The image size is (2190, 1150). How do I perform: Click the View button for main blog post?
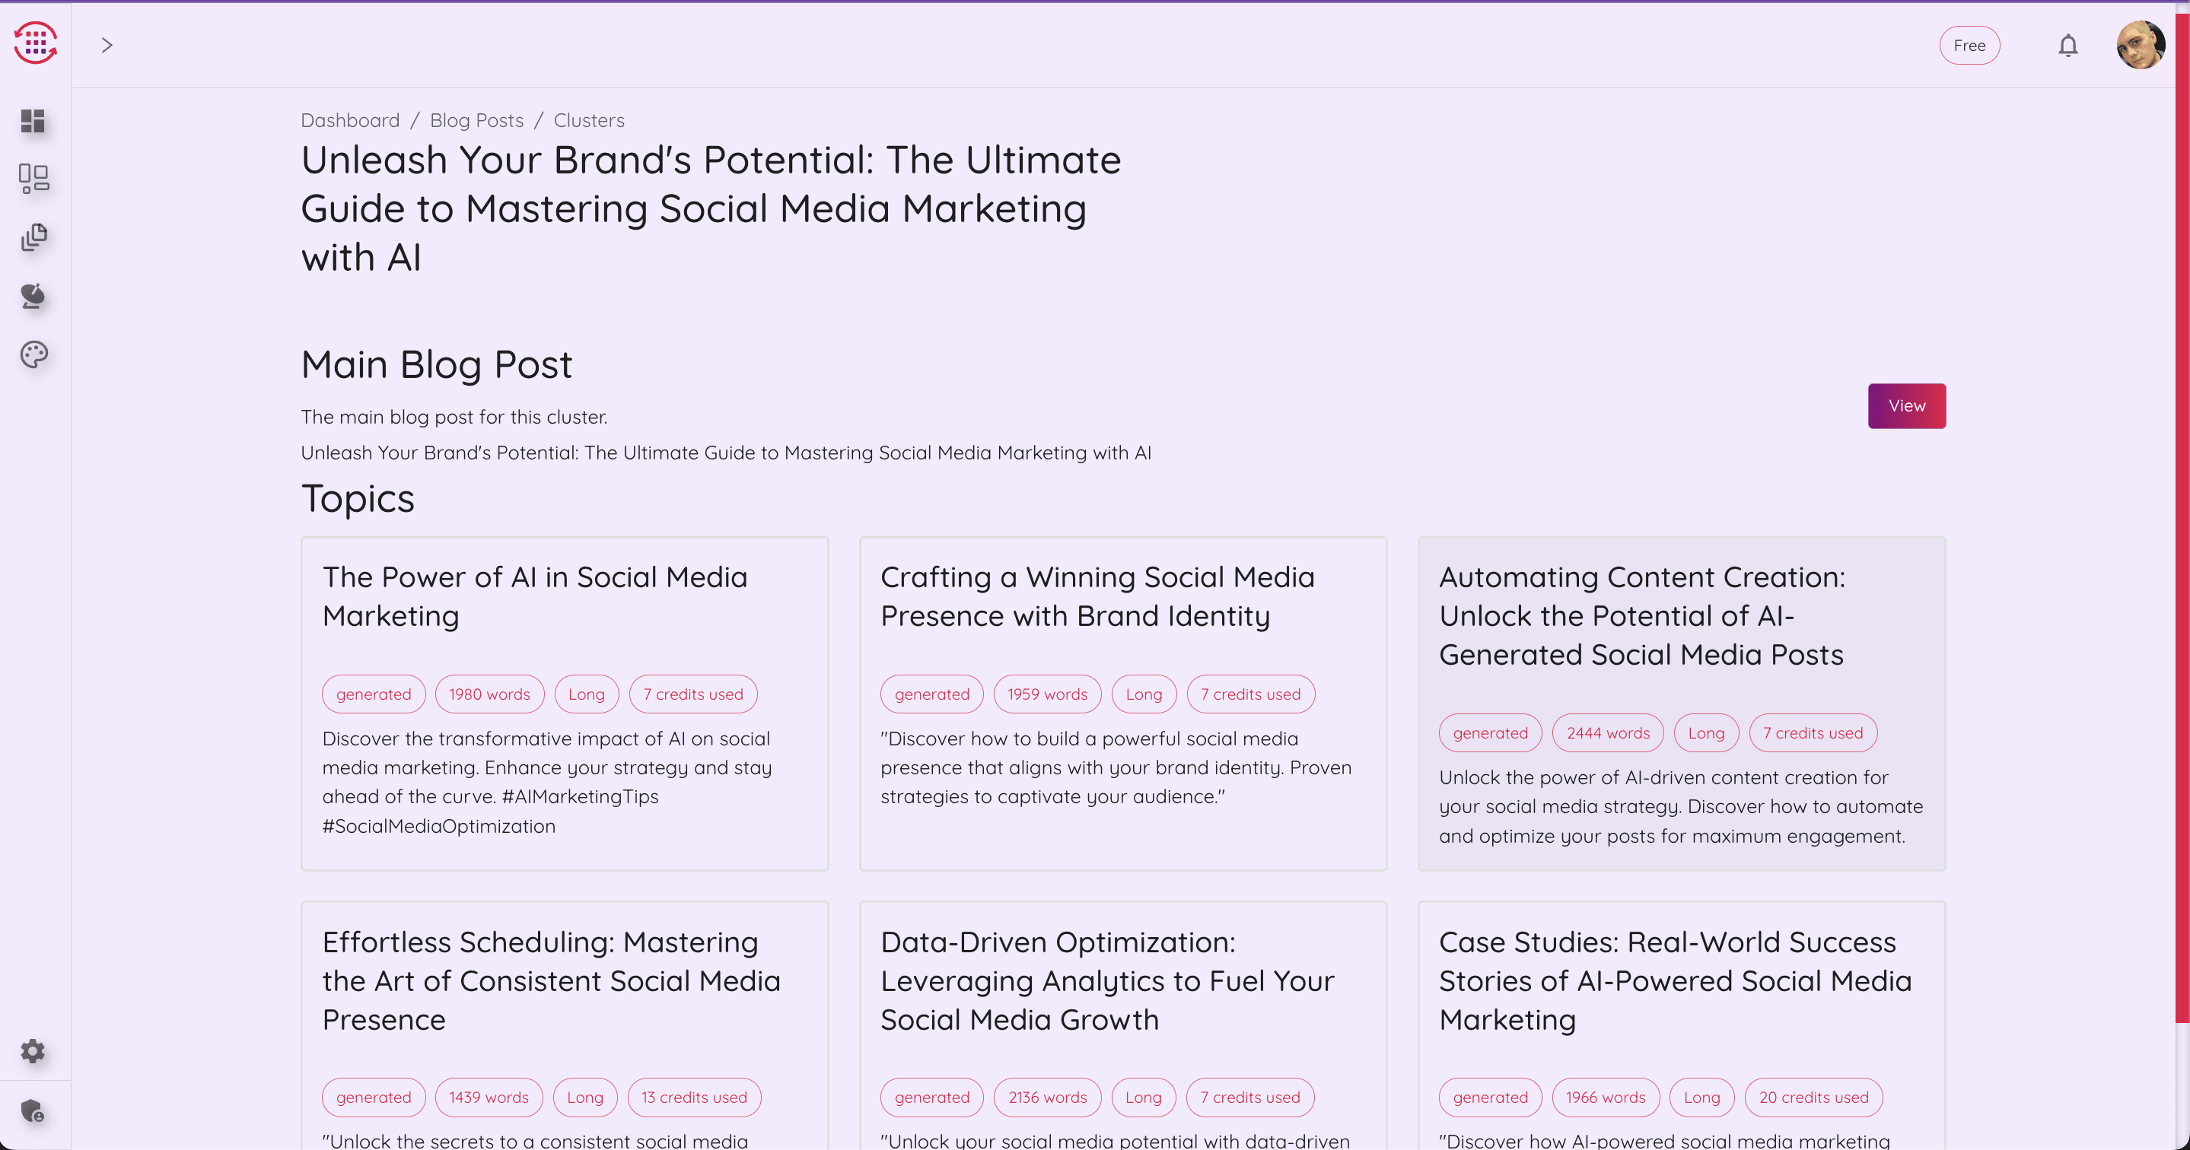(1906, 405)
